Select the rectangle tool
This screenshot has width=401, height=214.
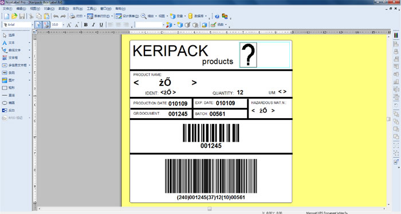point(9,88)
